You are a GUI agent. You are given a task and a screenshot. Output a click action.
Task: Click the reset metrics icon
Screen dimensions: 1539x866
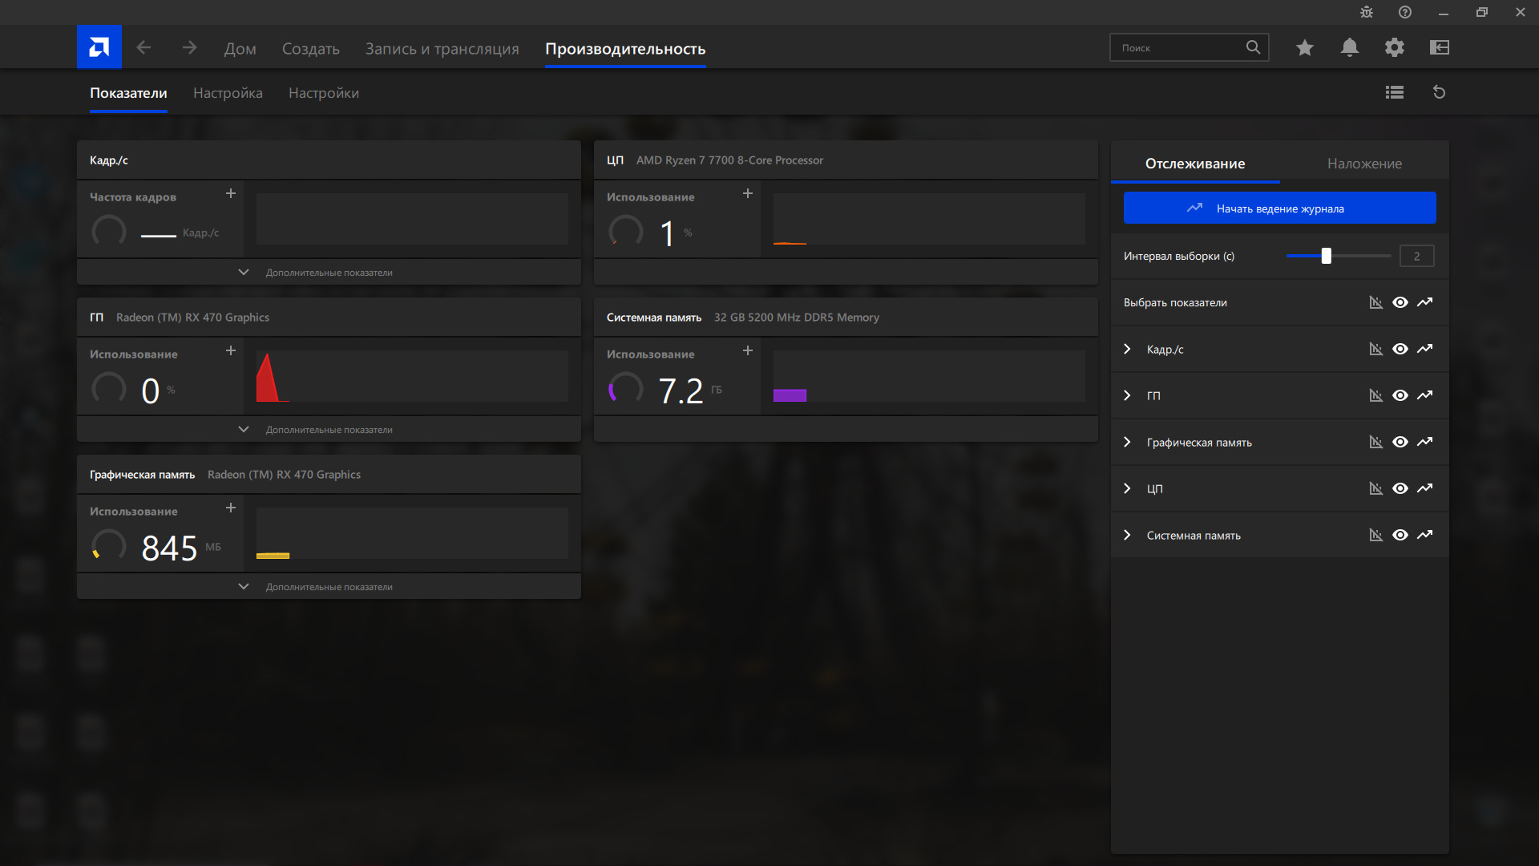click(1439, 92)
